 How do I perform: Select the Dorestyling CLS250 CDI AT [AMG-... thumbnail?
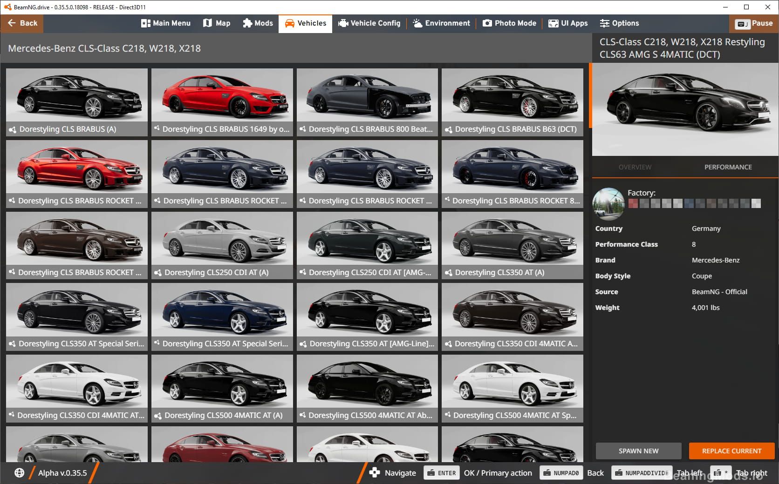pyautogui.click(x=367, y=246)
